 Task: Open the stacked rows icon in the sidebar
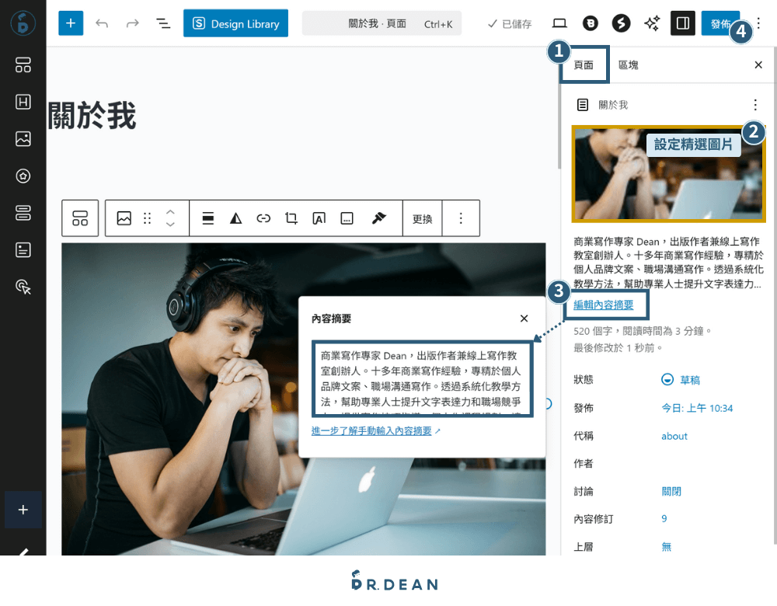(x=23, y=213)
